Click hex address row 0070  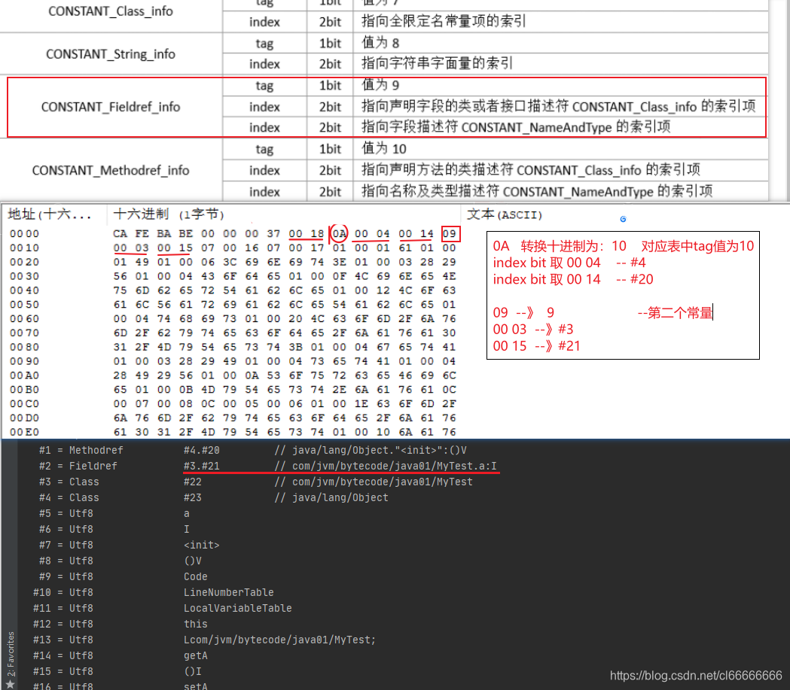coord(24,333)
